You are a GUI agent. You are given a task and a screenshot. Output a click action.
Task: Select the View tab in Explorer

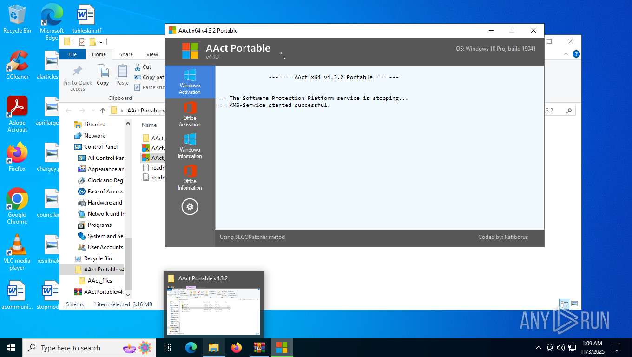[x=152, y=54]
